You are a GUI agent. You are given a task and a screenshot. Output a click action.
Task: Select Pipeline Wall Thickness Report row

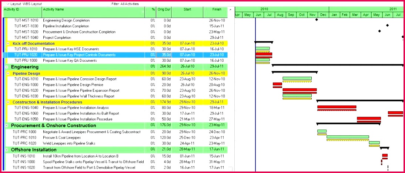(x=118, y=96)
